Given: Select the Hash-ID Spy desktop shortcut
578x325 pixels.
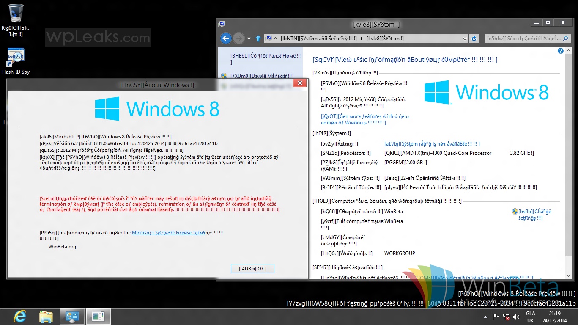Looking at the screenshot, I should [16, 62].
